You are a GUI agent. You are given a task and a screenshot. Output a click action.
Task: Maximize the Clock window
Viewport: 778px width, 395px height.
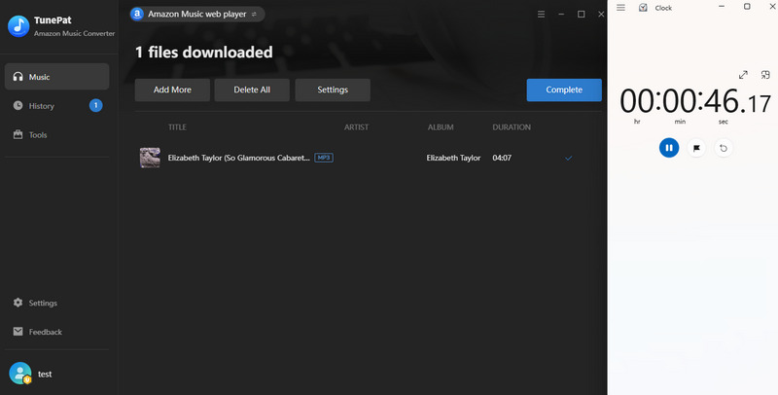click(x=747, y=7)
